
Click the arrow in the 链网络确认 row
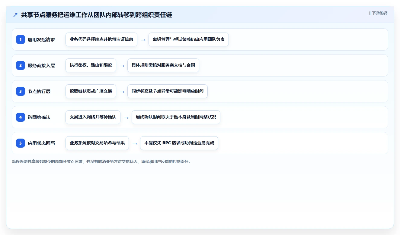[126, 117]
